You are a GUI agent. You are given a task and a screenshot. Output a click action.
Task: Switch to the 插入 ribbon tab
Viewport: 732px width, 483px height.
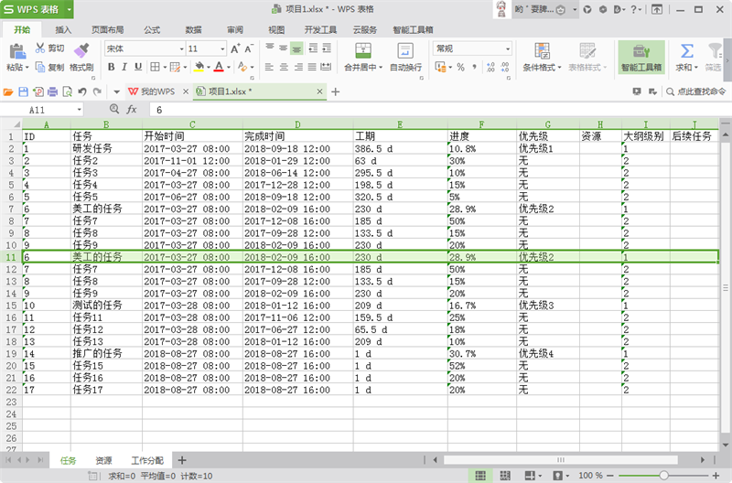coord(63,30)
